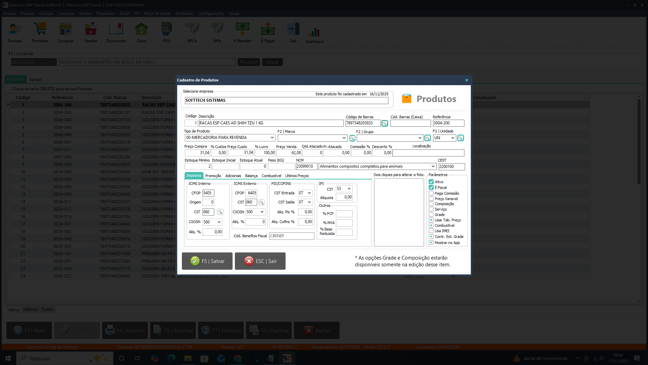648x365 pixels.
Task: Click the ESC Sair button
Action: tap(260, 261)
